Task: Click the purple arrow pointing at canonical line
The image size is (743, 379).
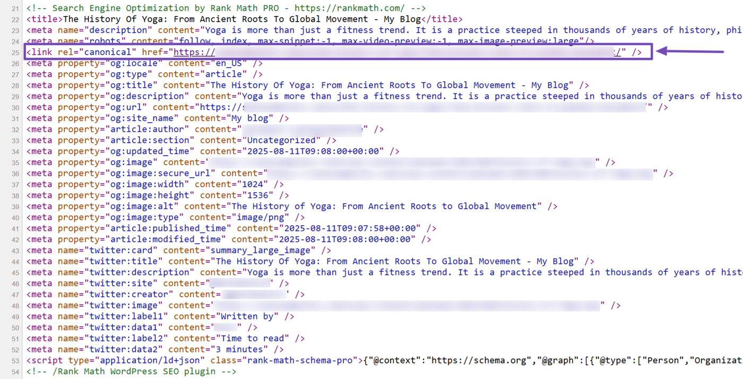Action: (690, 51)
